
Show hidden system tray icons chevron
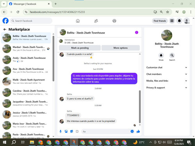point(151,142)
